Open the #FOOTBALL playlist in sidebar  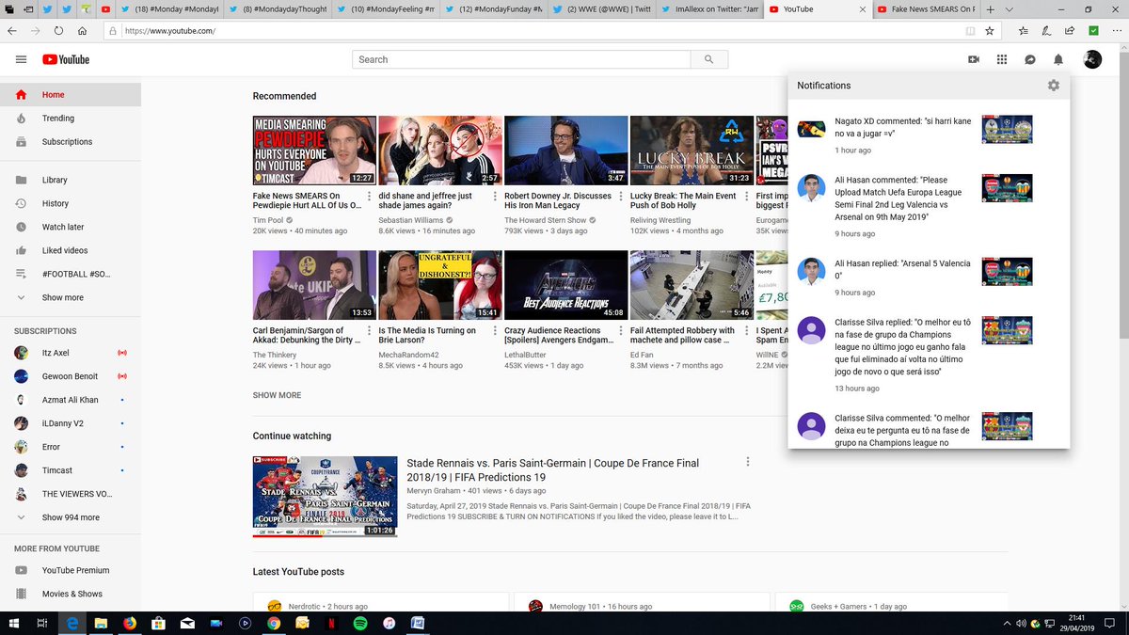point(71,274)
